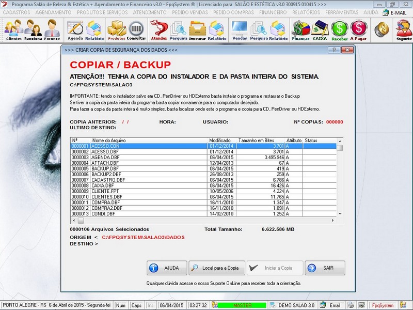
Task: Open Relatório icon next to Procurar
Action: coord(217,30)
